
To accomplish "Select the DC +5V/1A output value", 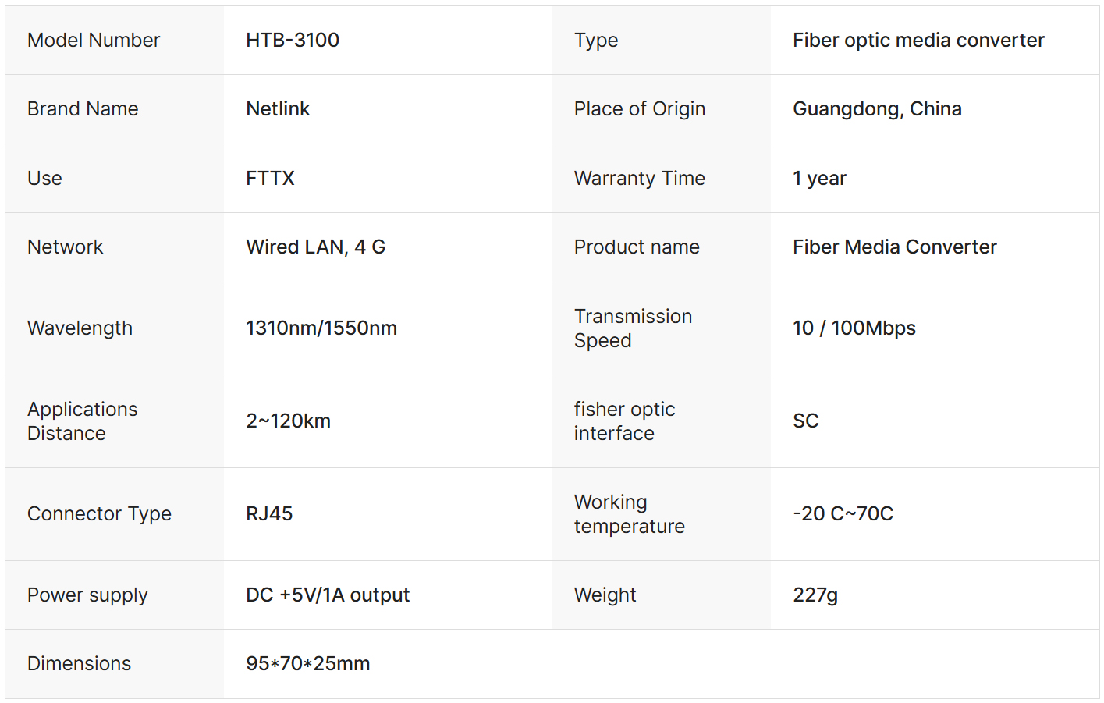I will pos(328,595).
